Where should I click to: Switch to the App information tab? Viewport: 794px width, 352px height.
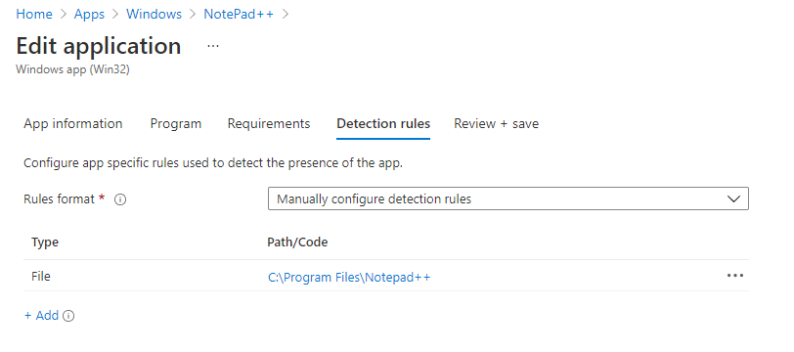(73, 123)
